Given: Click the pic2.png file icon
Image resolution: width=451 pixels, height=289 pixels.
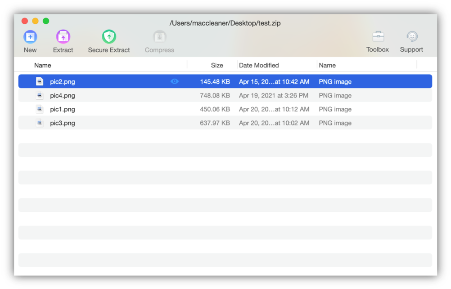Looking at the screenshot, I should [x=40, y=81].
